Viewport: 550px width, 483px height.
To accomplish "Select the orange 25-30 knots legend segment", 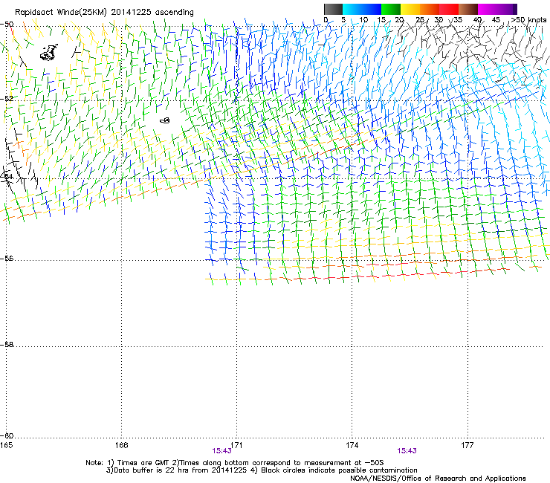I will pos(430,9).
